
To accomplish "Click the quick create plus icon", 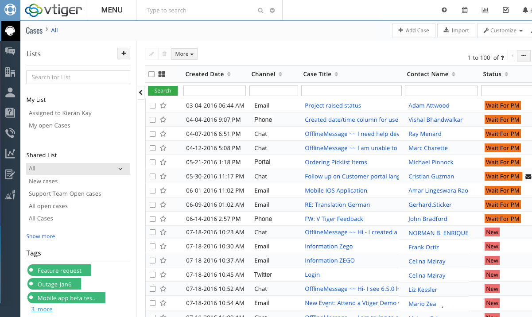I will tap(444, 10).
